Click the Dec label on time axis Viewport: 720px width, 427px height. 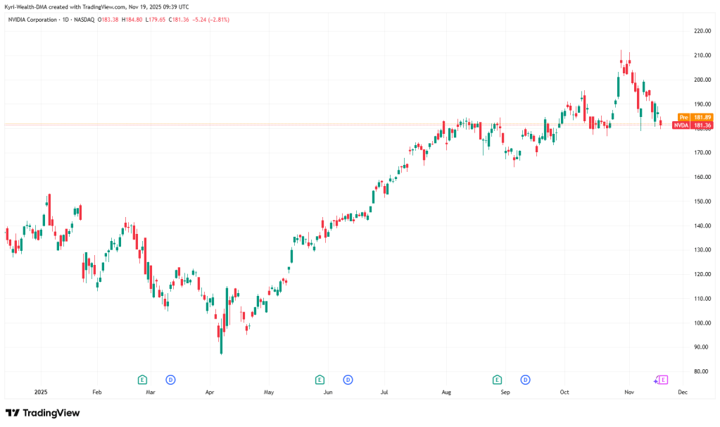pos(682,391)
